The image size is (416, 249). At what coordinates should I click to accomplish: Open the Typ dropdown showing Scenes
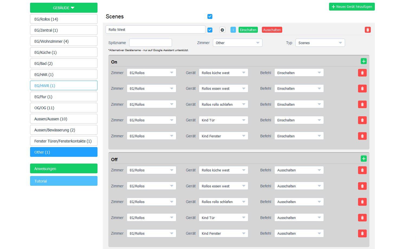[320, 43]
